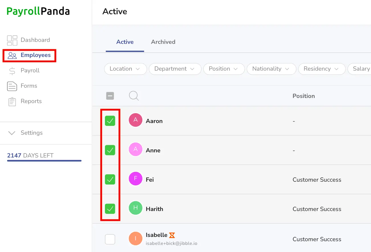
Task: Tick the checkbox for Isabelle
Action: click(110, 239)
